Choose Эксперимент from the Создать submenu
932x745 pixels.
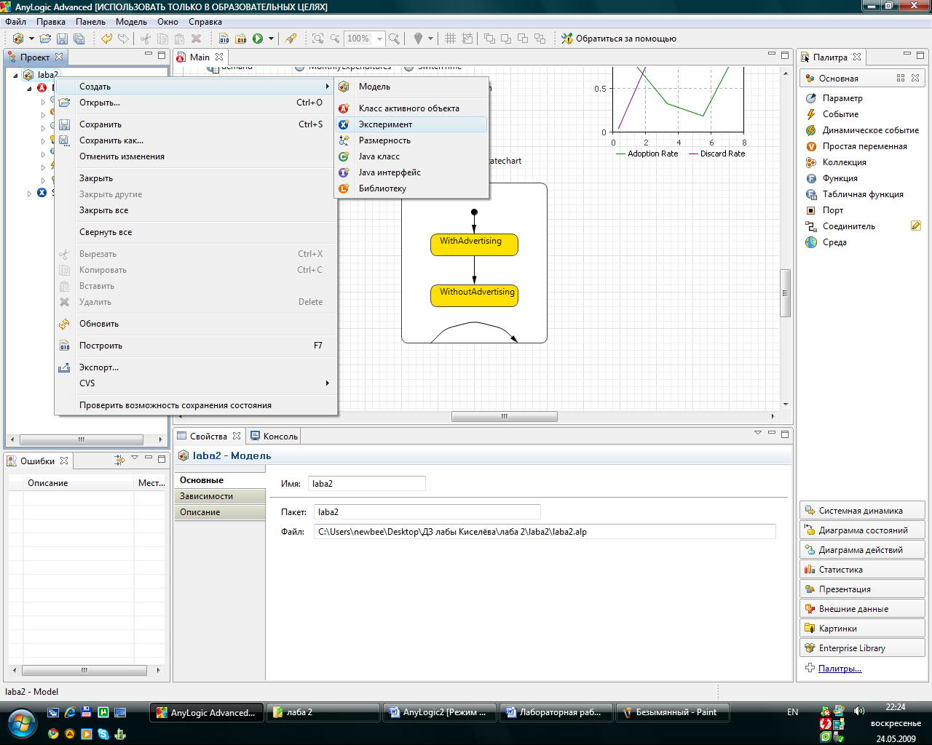412,124
